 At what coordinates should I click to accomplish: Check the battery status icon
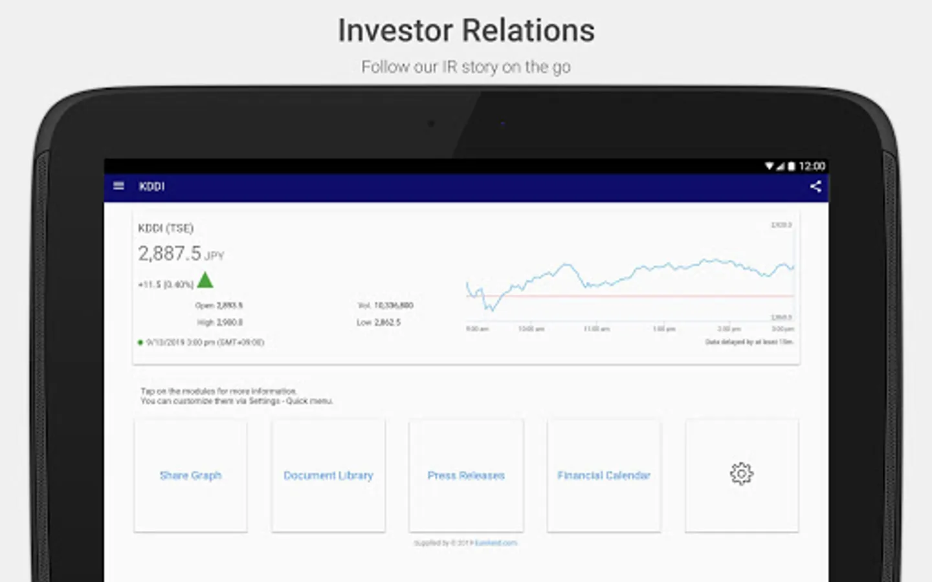click(791, 166)
